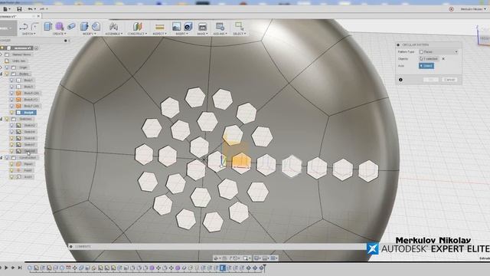The height and width of the screenshot is (276, 490).
Task: Click the timeline end marker
Action: (x=264, y=268)
